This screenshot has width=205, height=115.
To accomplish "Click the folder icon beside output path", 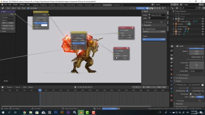I will point(202,85).
